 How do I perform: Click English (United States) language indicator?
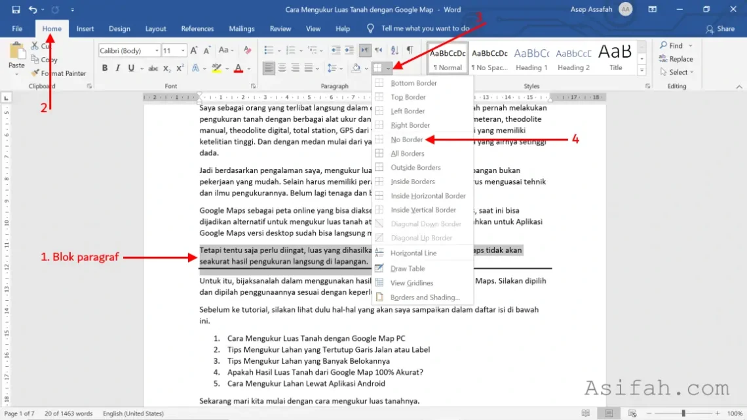point(133,413)
